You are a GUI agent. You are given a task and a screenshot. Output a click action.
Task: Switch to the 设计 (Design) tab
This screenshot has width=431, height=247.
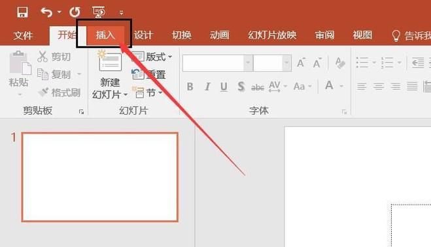click(x=143, y=35)
